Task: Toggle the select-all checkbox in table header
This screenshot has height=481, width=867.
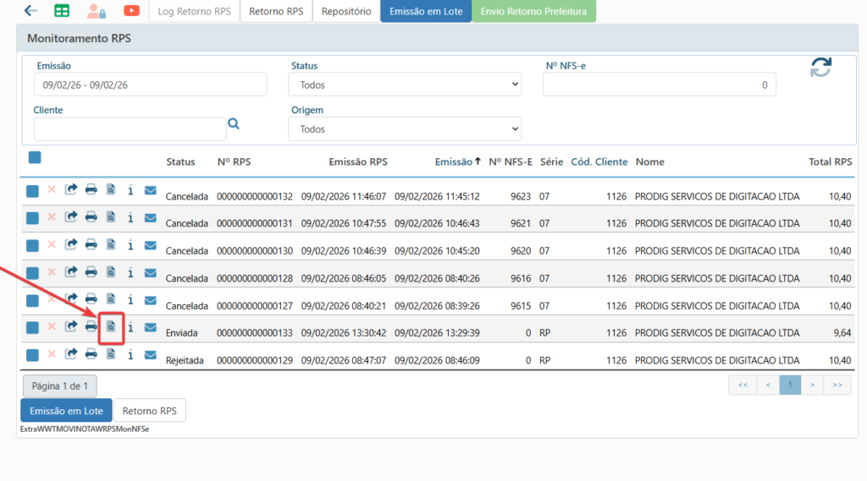Action: (35, 157)
